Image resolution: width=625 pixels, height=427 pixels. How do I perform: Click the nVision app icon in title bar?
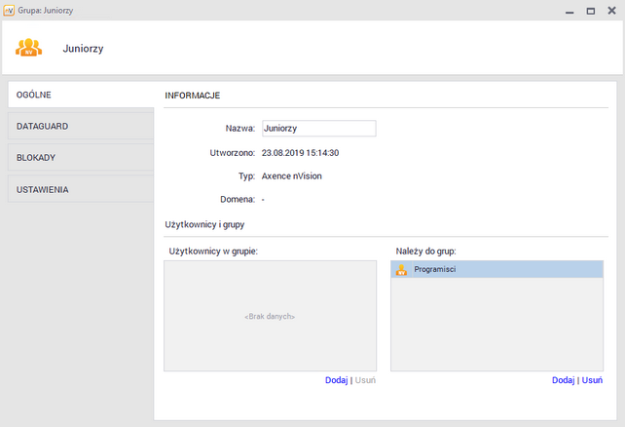point(10,10)
